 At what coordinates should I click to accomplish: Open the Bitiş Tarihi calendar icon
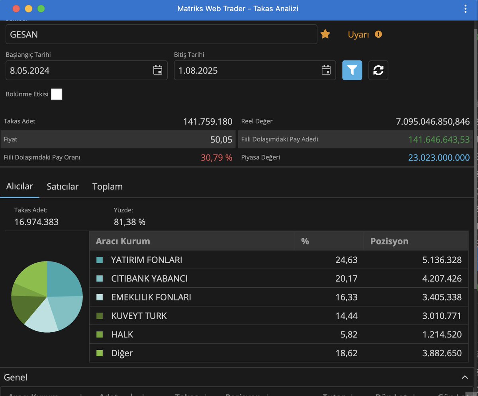click(326, 70)
